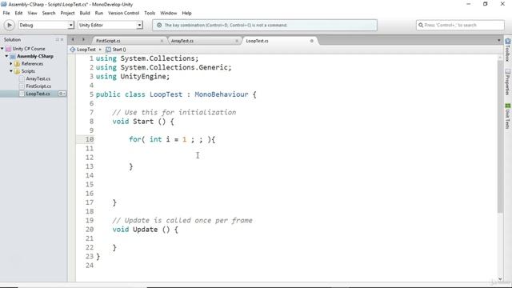
Task: Click the status message info icon
Action: pyautogui.click(x=159, y=25)
